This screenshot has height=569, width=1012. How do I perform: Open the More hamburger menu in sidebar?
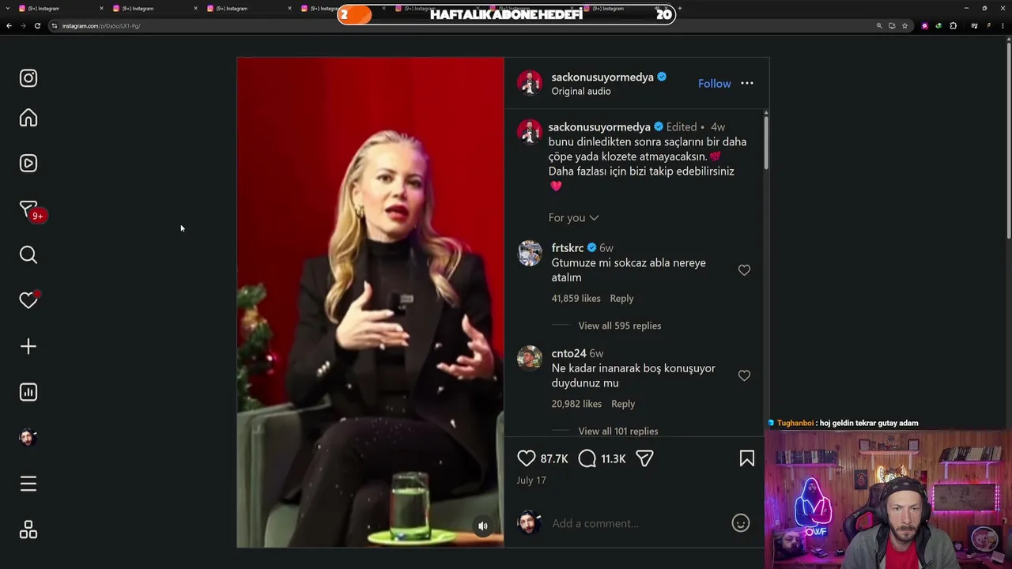(28, 484)
